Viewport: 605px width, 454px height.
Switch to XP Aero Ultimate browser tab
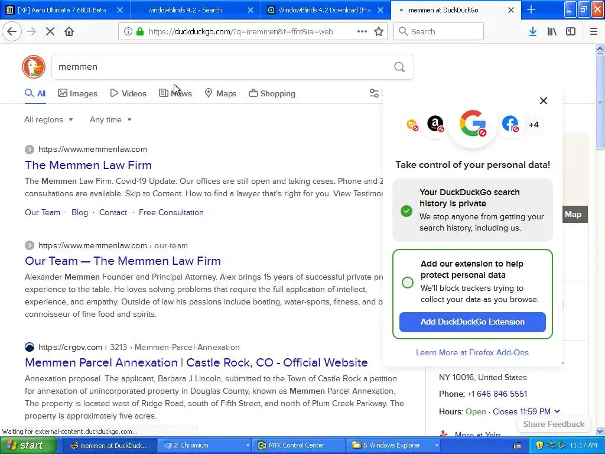(x=65, y=10)
